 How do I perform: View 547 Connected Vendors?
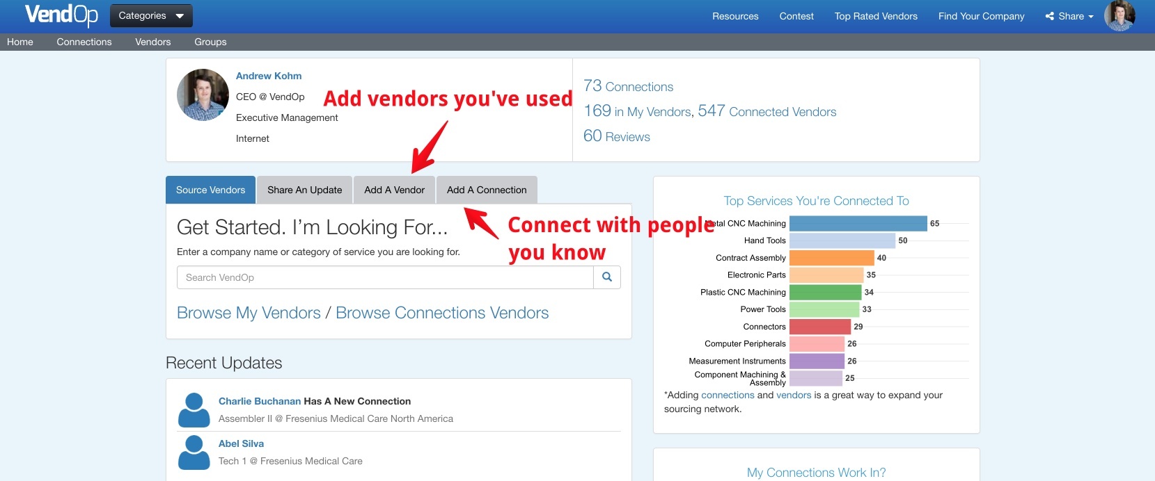pyautogui.click(x=767, y=111)
